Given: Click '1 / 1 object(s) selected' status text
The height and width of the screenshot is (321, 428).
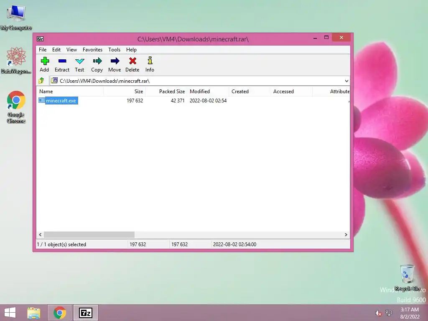Looking at the screenshot, I should pos(61,244).
